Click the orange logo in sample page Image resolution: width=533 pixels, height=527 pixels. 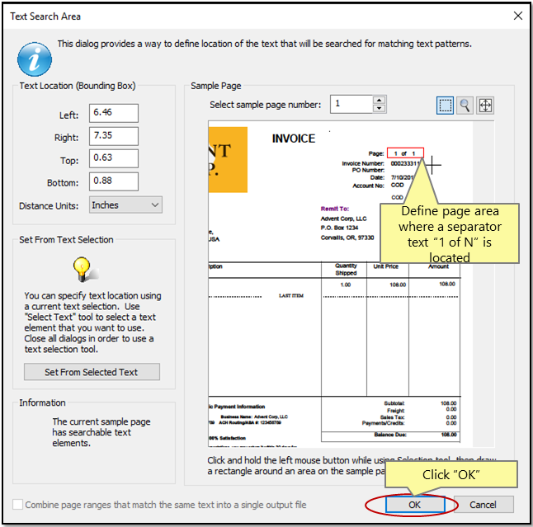(x=228, y=160)
